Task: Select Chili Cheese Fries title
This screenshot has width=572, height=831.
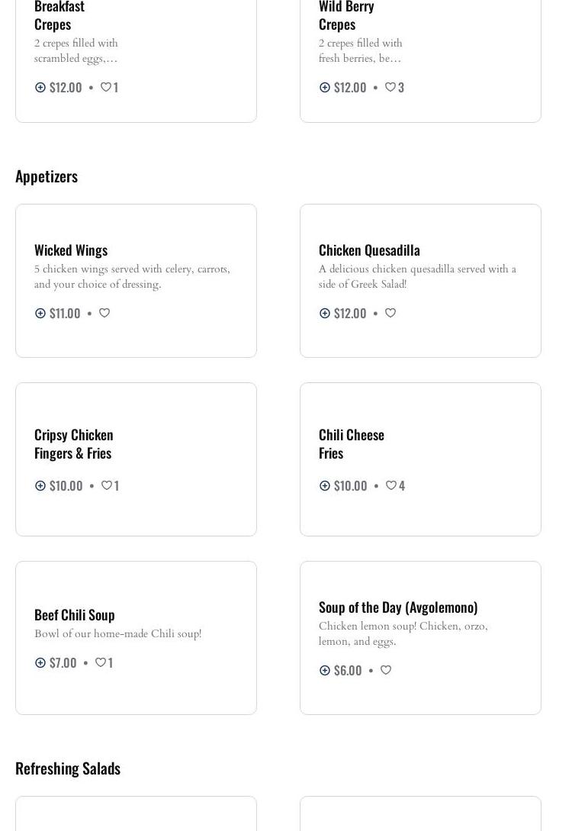Action: click(x=351, y=443)
